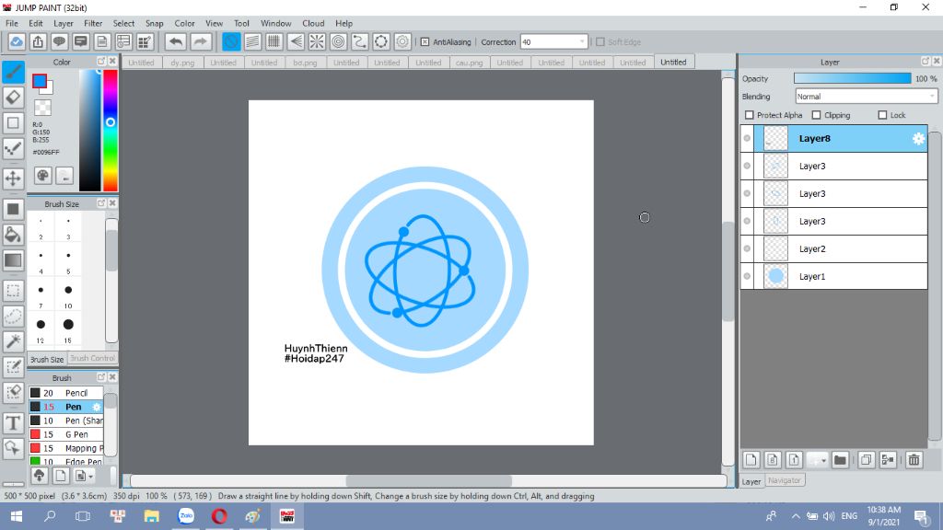Image resolution: width=943 pixels, height=530 pixels.
Task: Switch to the Navigator tab
Action: pos(785,480)
